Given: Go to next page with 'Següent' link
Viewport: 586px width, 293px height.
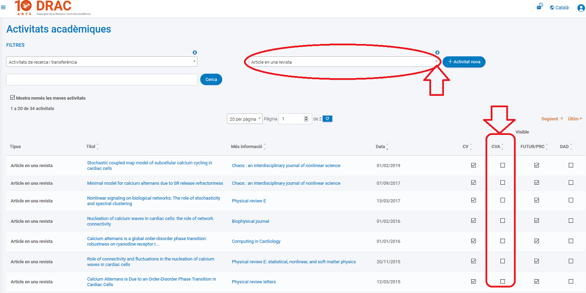Looking at the screenshot, I should 552,119.
